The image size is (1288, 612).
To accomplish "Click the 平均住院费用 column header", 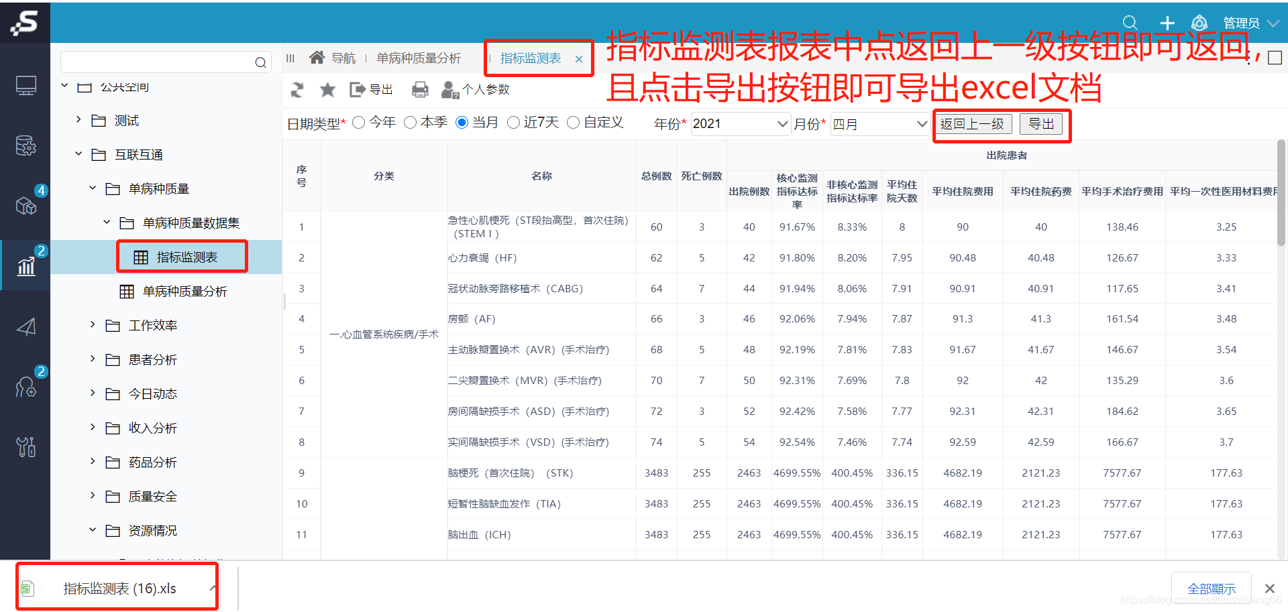I will click(963, 192).
